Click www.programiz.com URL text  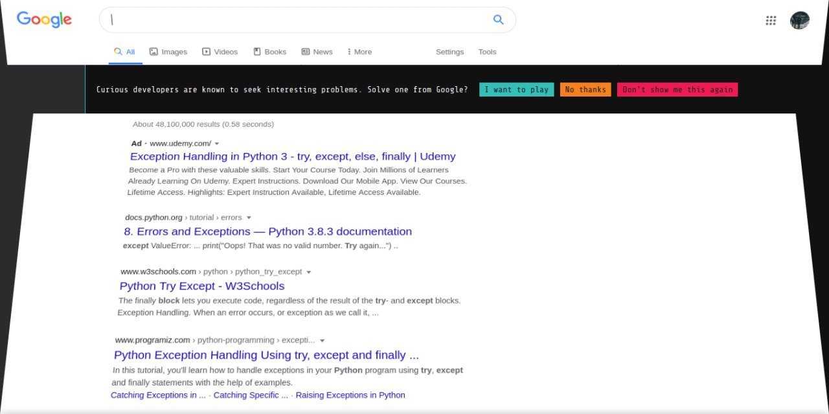click(153, 340)
